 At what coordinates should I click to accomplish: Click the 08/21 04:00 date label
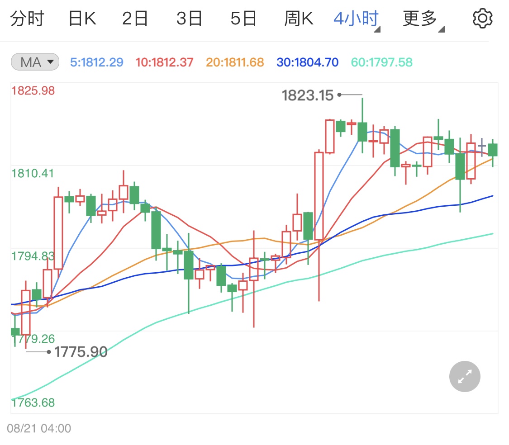pyautogui.click(x=39, y=428)
